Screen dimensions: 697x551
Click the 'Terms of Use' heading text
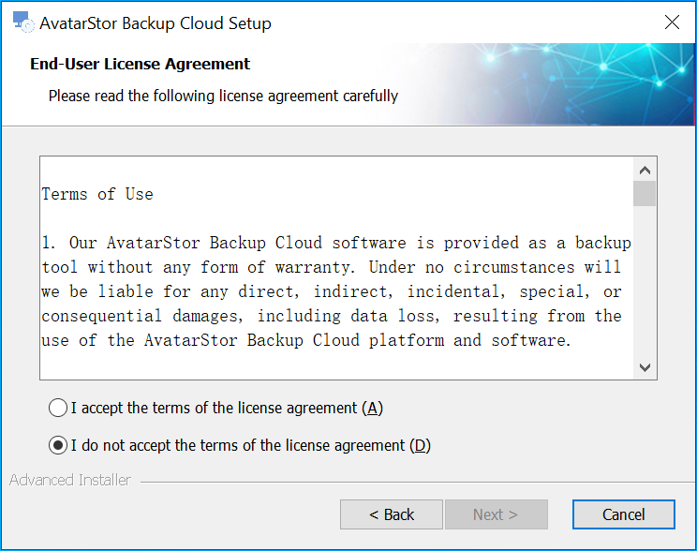97,194
